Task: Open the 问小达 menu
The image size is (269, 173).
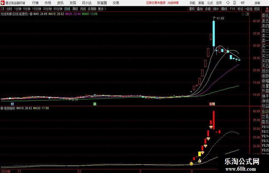Action: click(x=87, y=3)
